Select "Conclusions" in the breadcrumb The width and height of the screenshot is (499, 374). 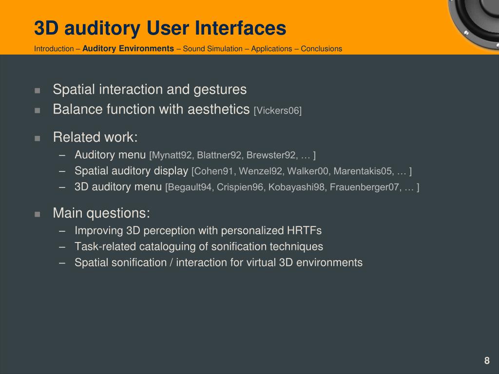pyautogui.click(x=322, y=49)
